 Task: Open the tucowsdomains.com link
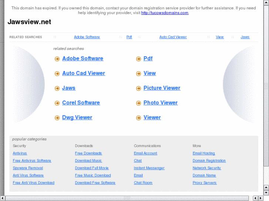[165, 13]
